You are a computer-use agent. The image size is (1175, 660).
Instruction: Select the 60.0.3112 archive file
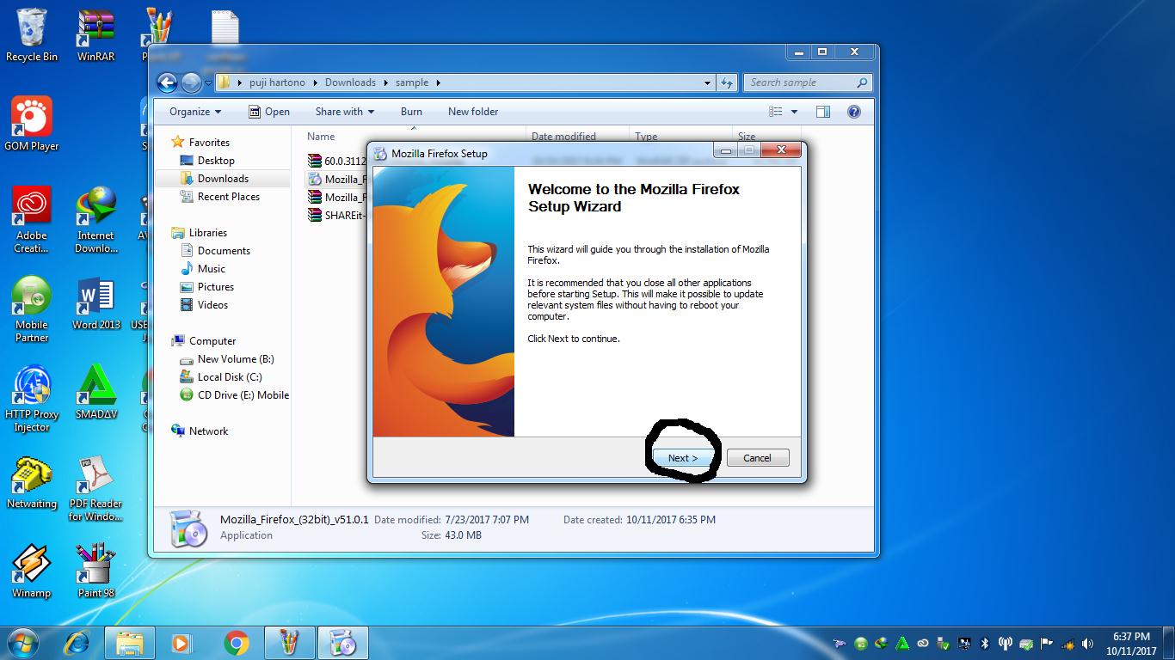point(337,161)
